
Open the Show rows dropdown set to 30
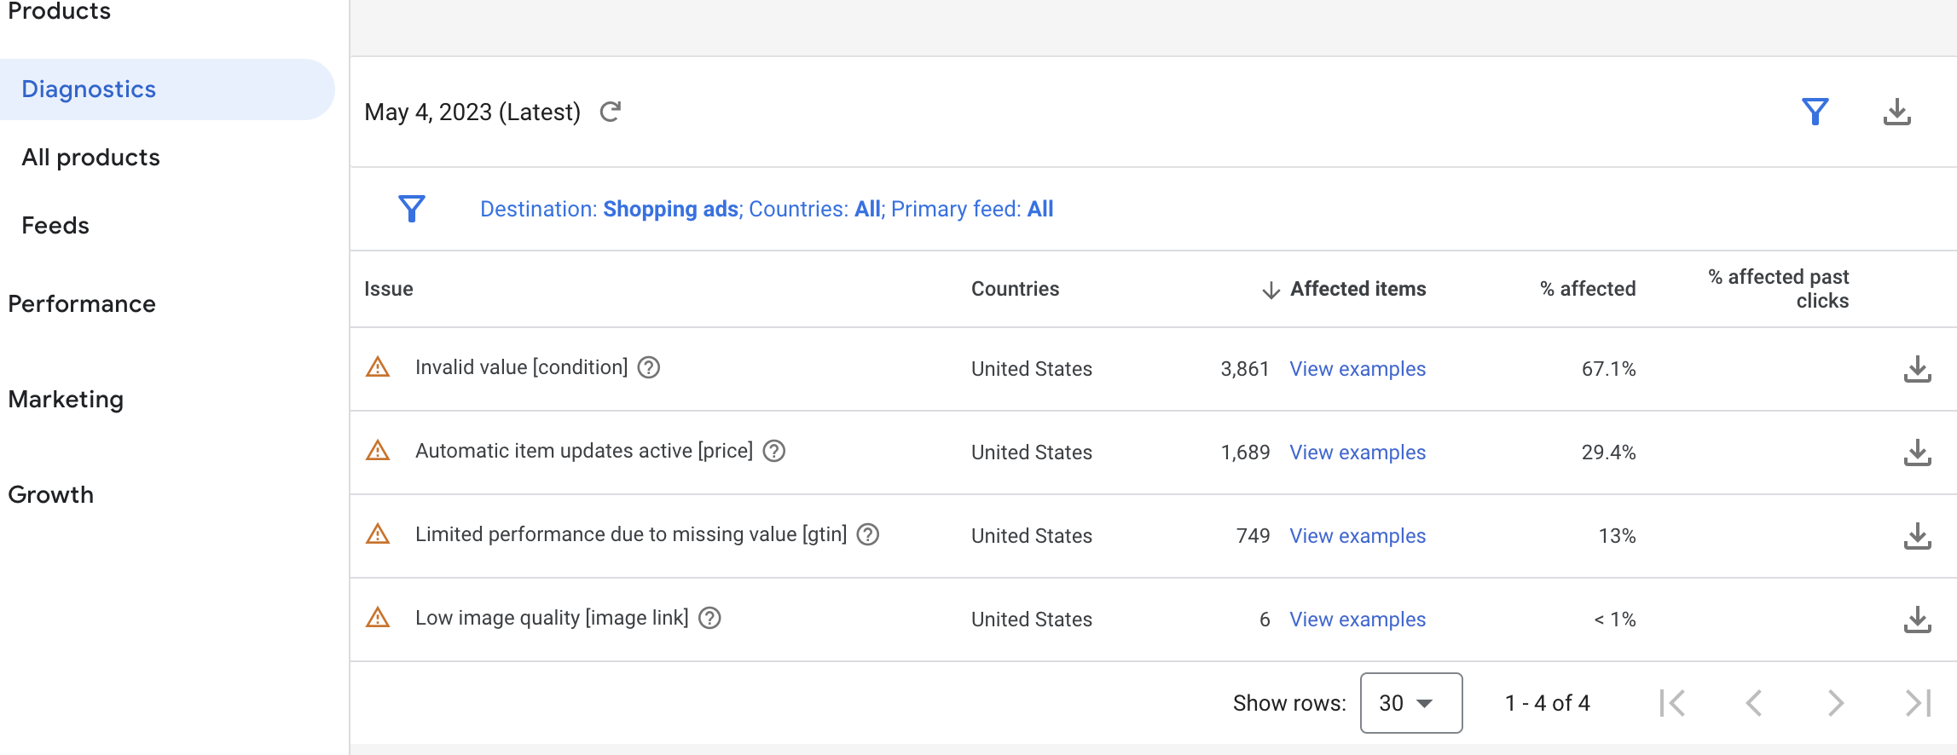(x=1410, y=703)
